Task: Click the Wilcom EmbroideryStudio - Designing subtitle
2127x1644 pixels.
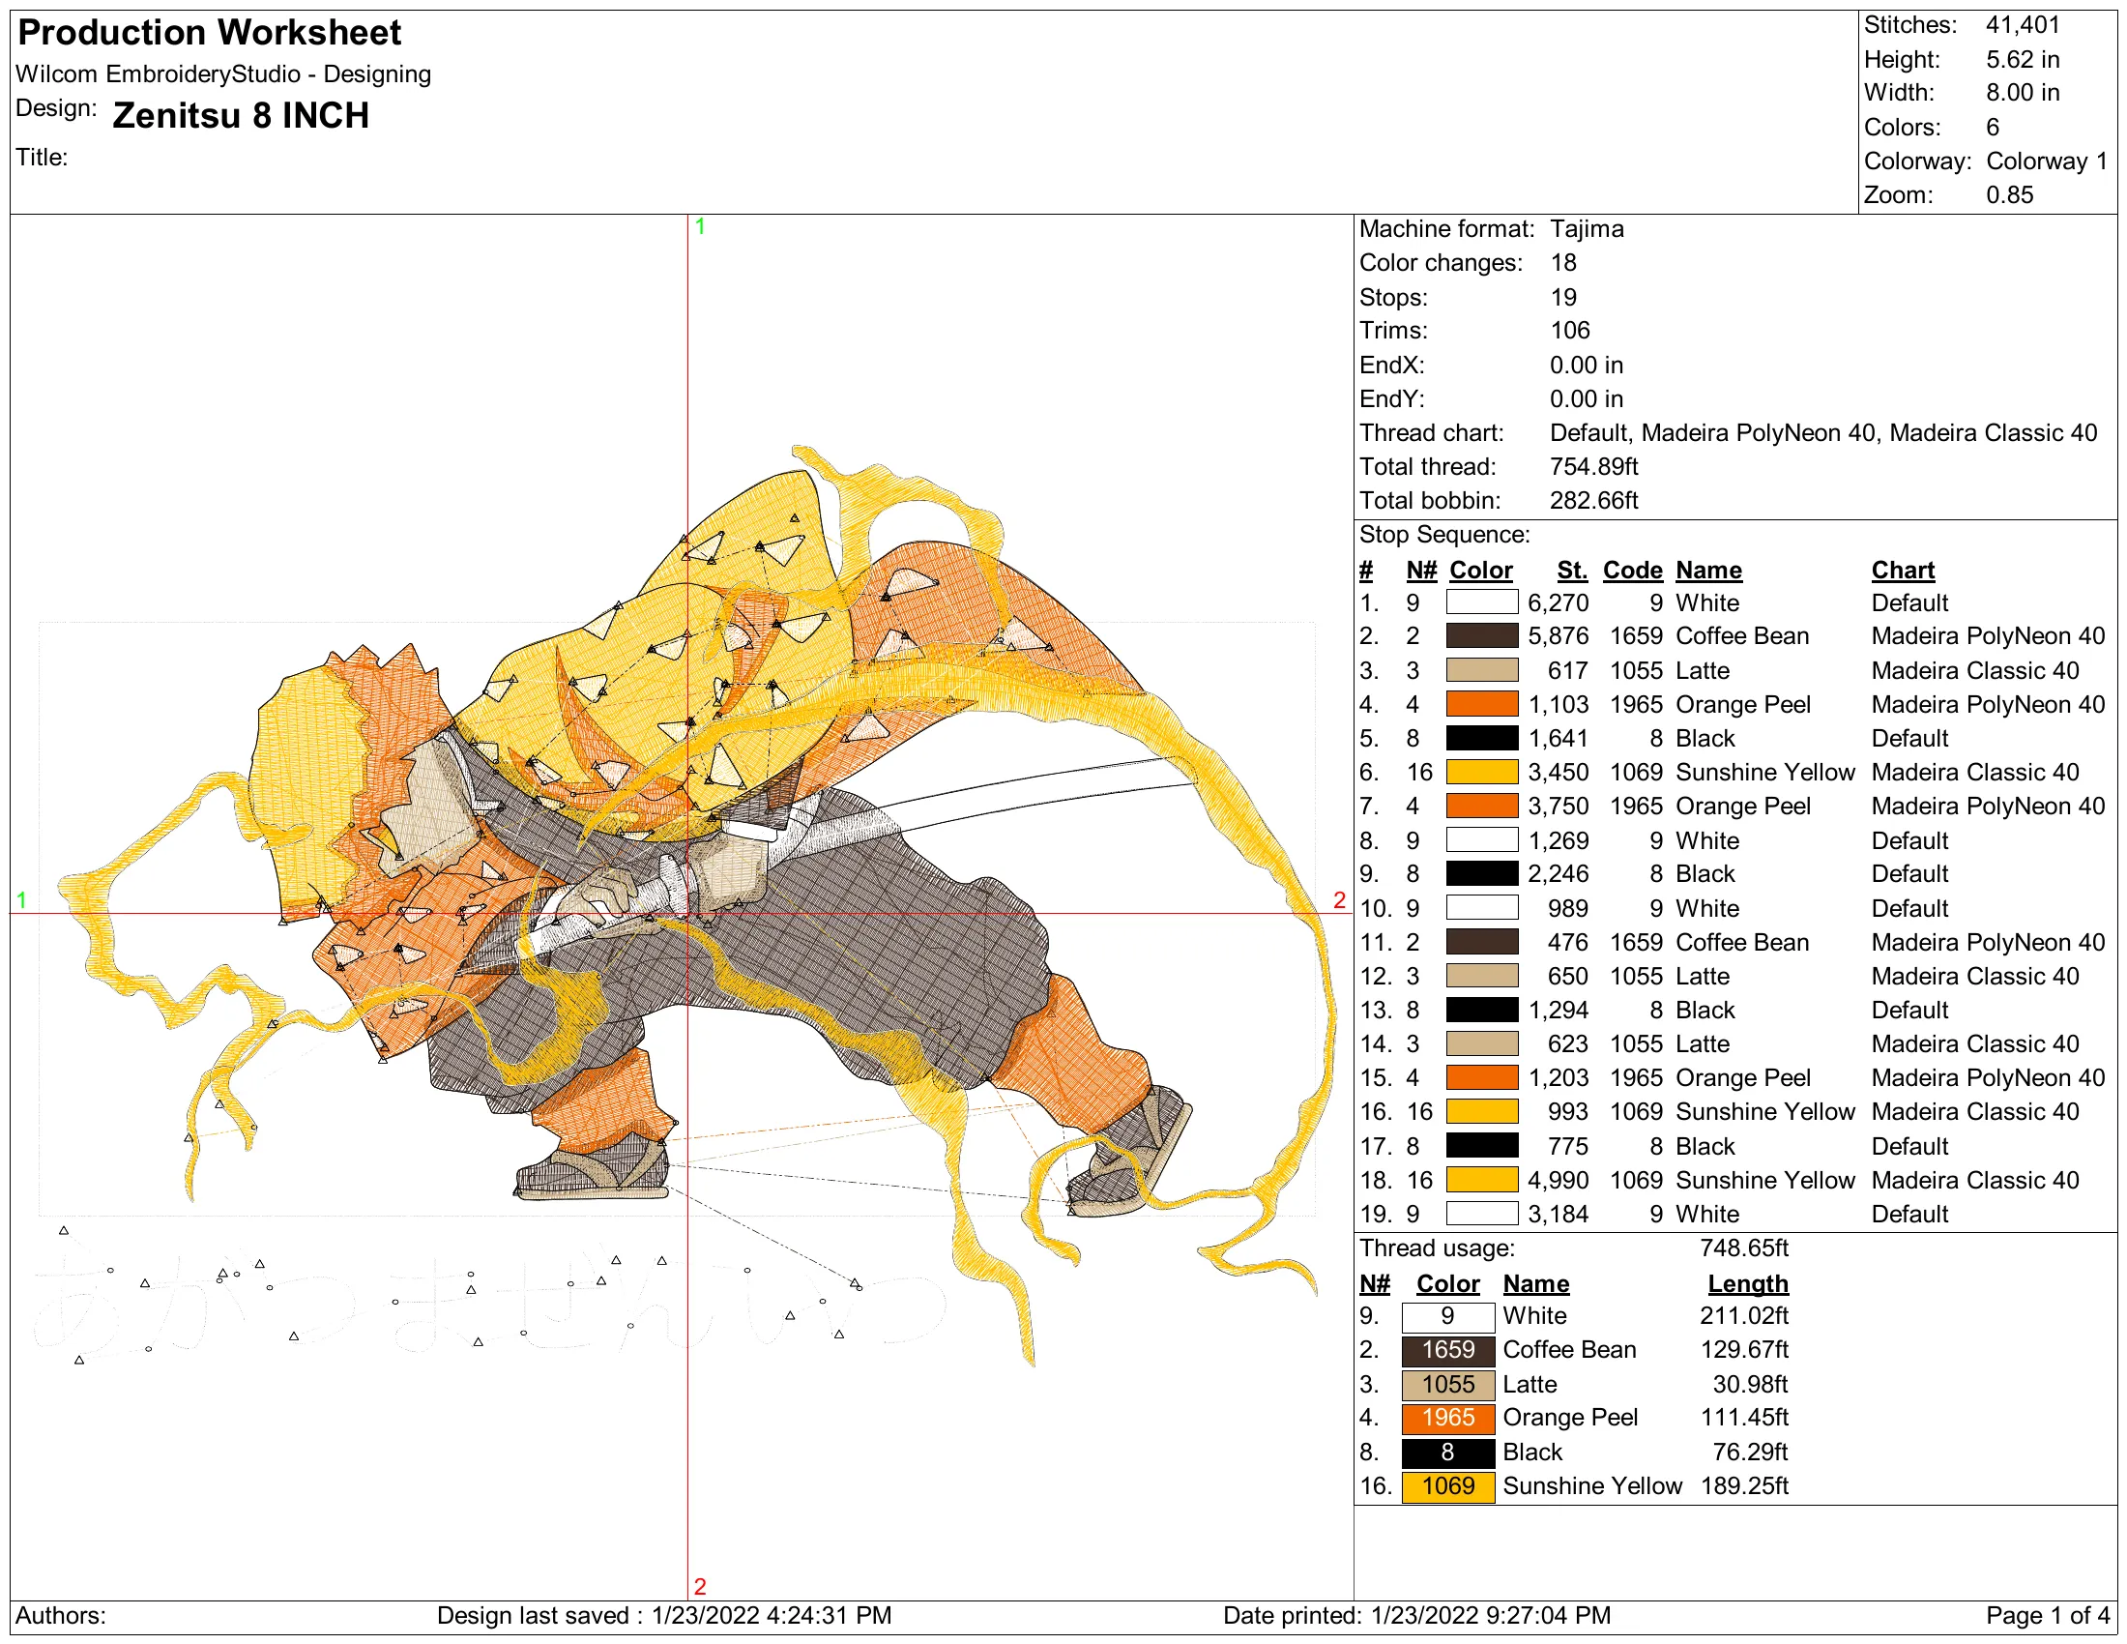Action: (223, 74)
